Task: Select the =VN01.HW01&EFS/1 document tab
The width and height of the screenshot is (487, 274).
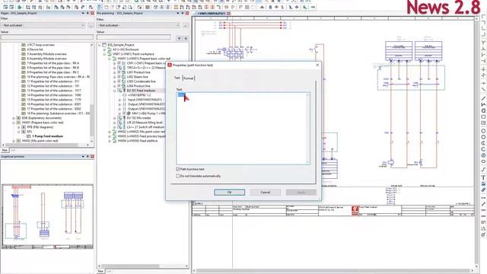Action: [x=211, y=14]
